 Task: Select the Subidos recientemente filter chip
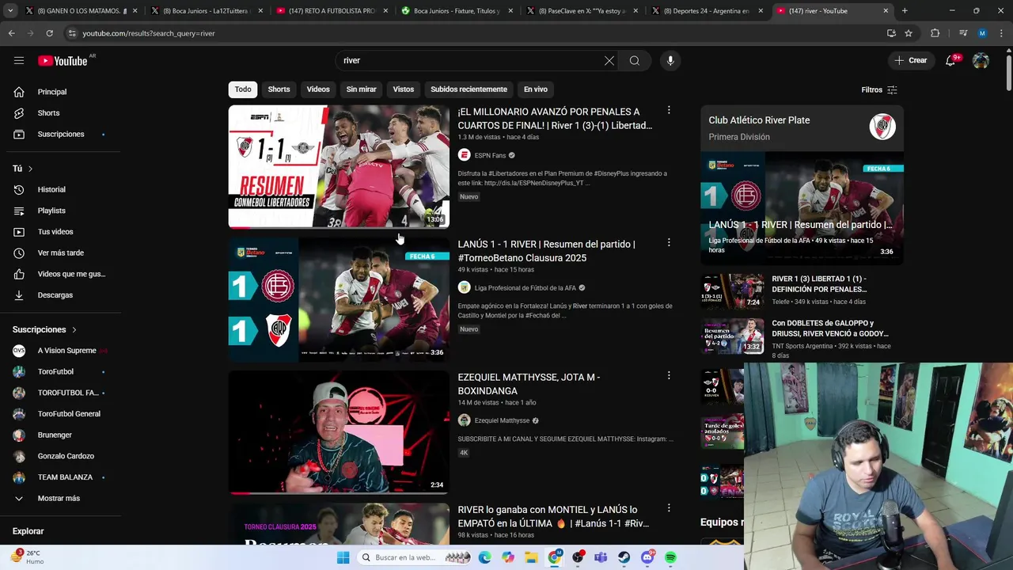(469, 89)
